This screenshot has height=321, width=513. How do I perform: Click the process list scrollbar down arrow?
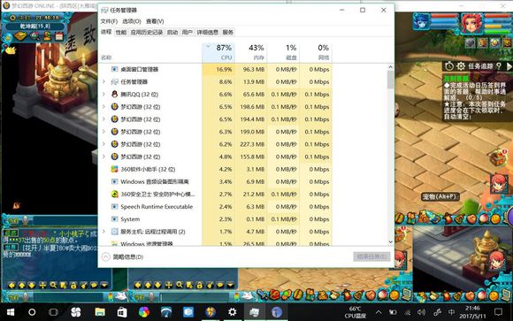tap(390, 241)
